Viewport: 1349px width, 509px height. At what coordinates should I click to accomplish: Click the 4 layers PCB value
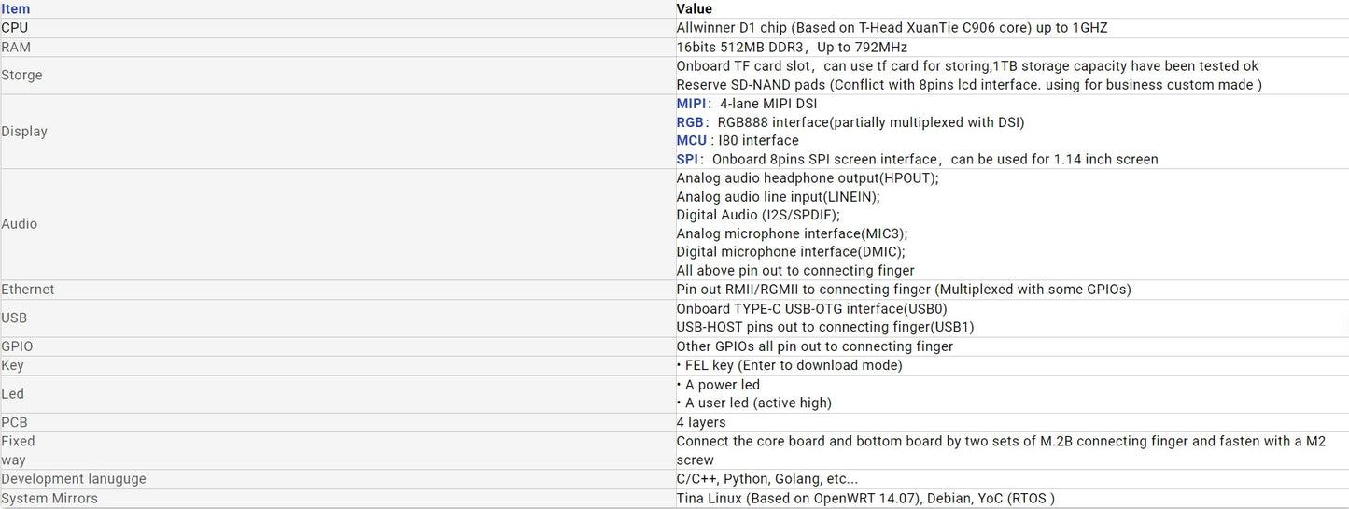click(701, 422)
